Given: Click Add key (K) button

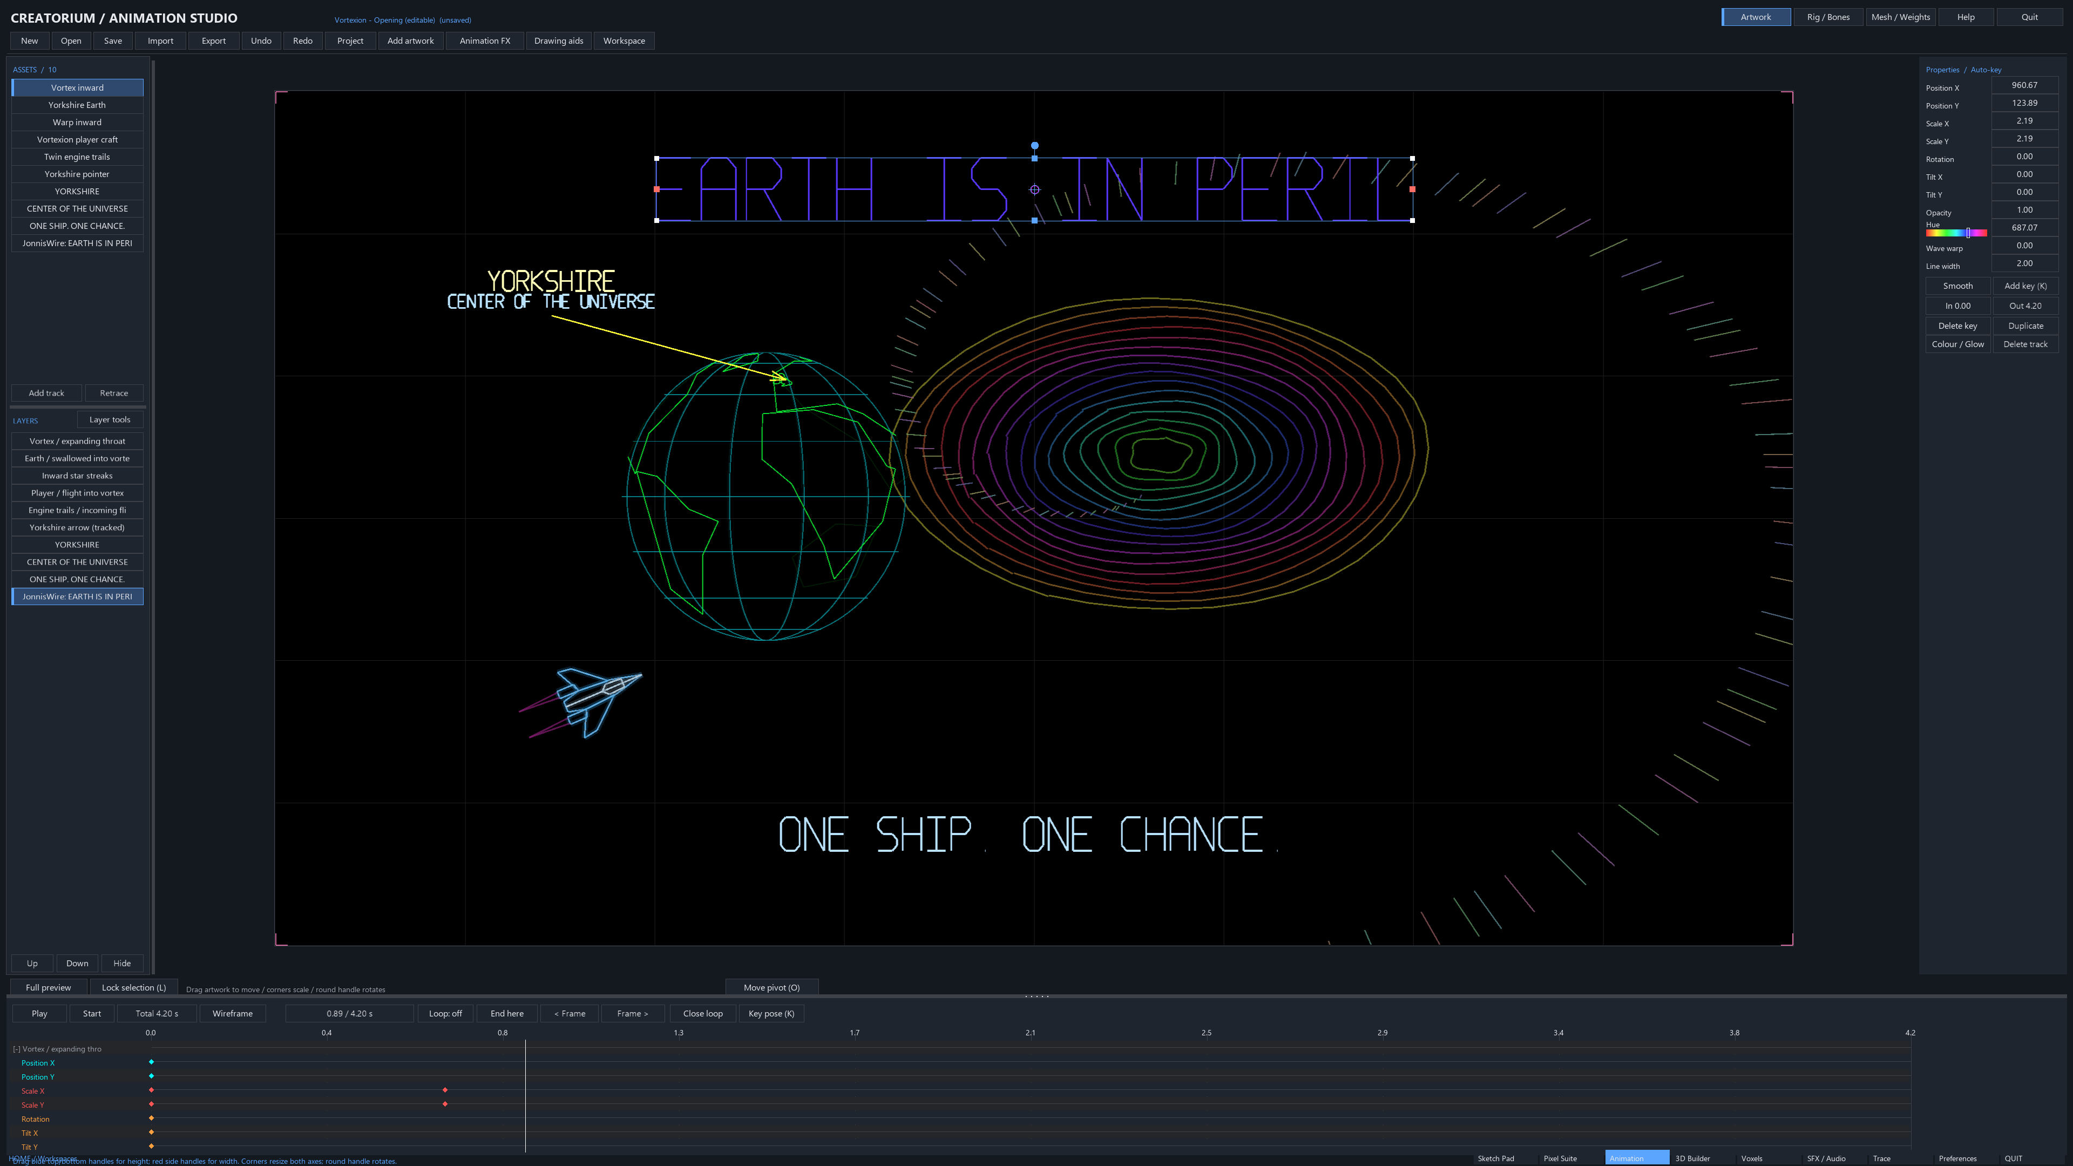Looking at the screenshot, I should pos(2025,286).
